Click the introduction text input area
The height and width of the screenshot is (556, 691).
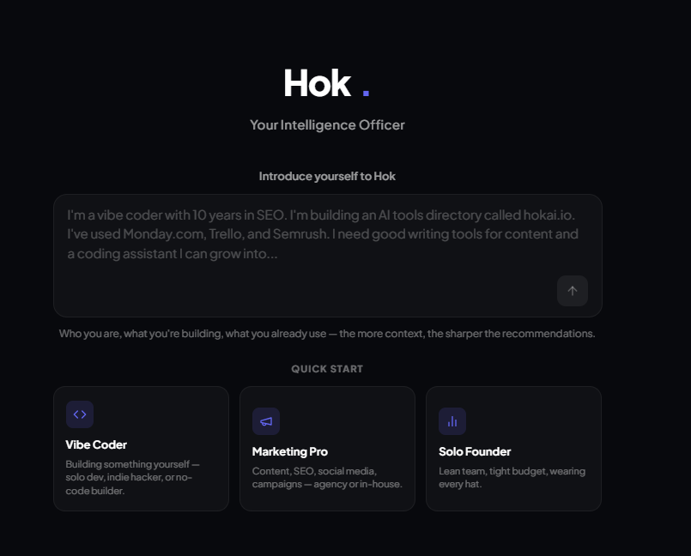coord(327,251)
